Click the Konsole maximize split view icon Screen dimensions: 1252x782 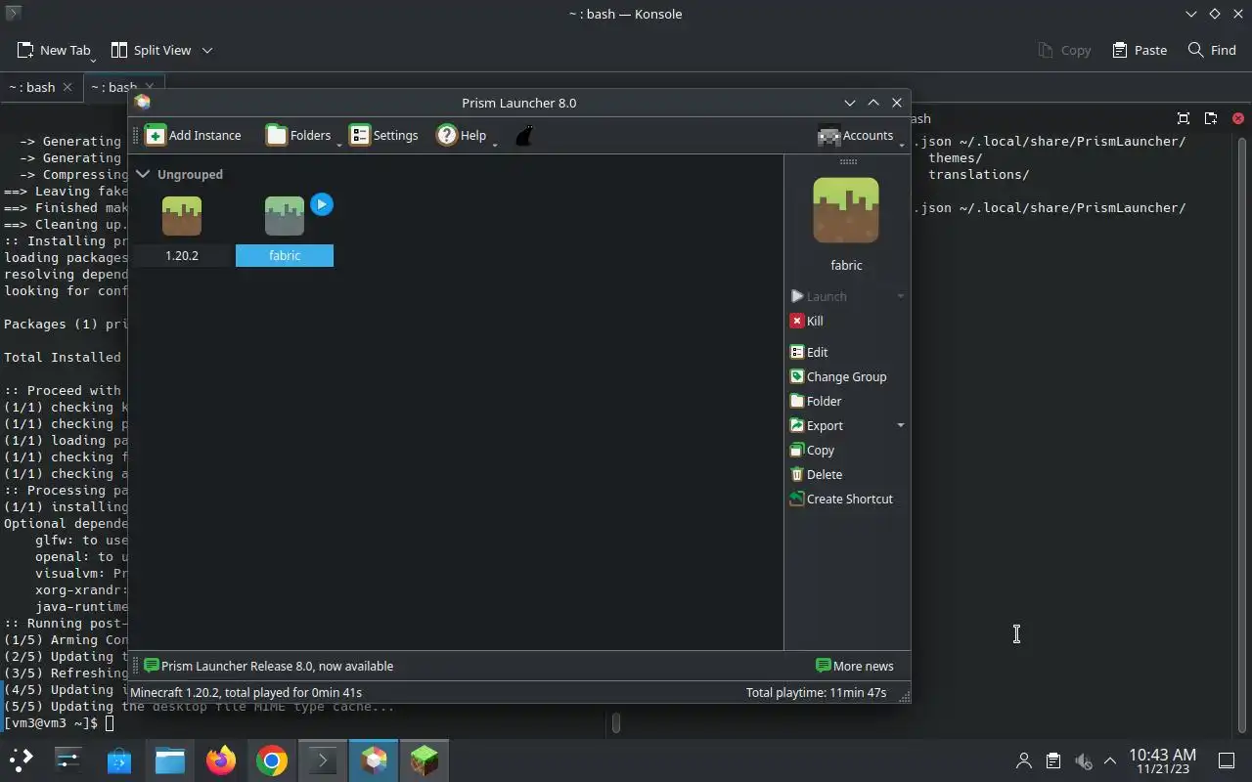pos(1184,118)
